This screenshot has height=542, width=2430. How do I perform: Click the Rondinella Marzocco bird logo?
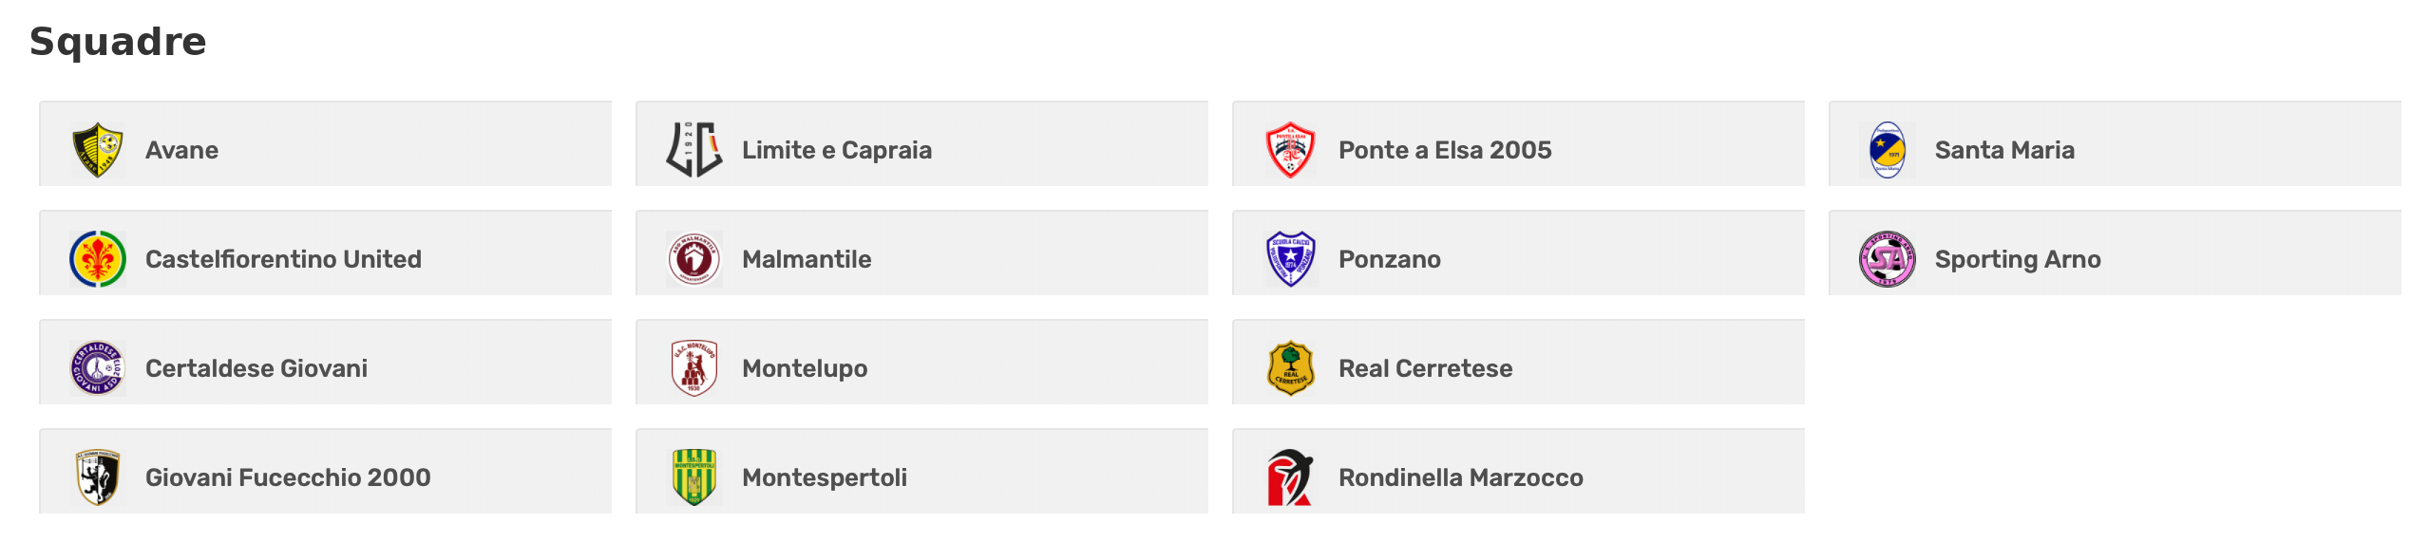[x=1291, y=477]
